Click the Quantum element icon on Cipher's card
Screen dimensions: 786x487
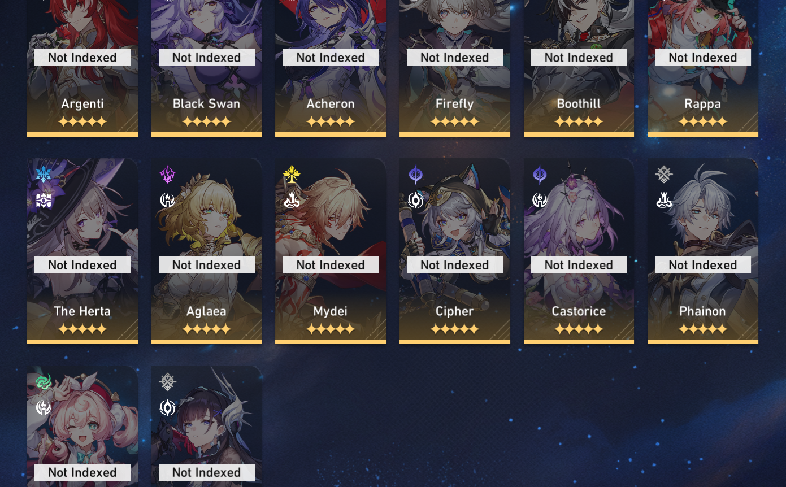416,175
